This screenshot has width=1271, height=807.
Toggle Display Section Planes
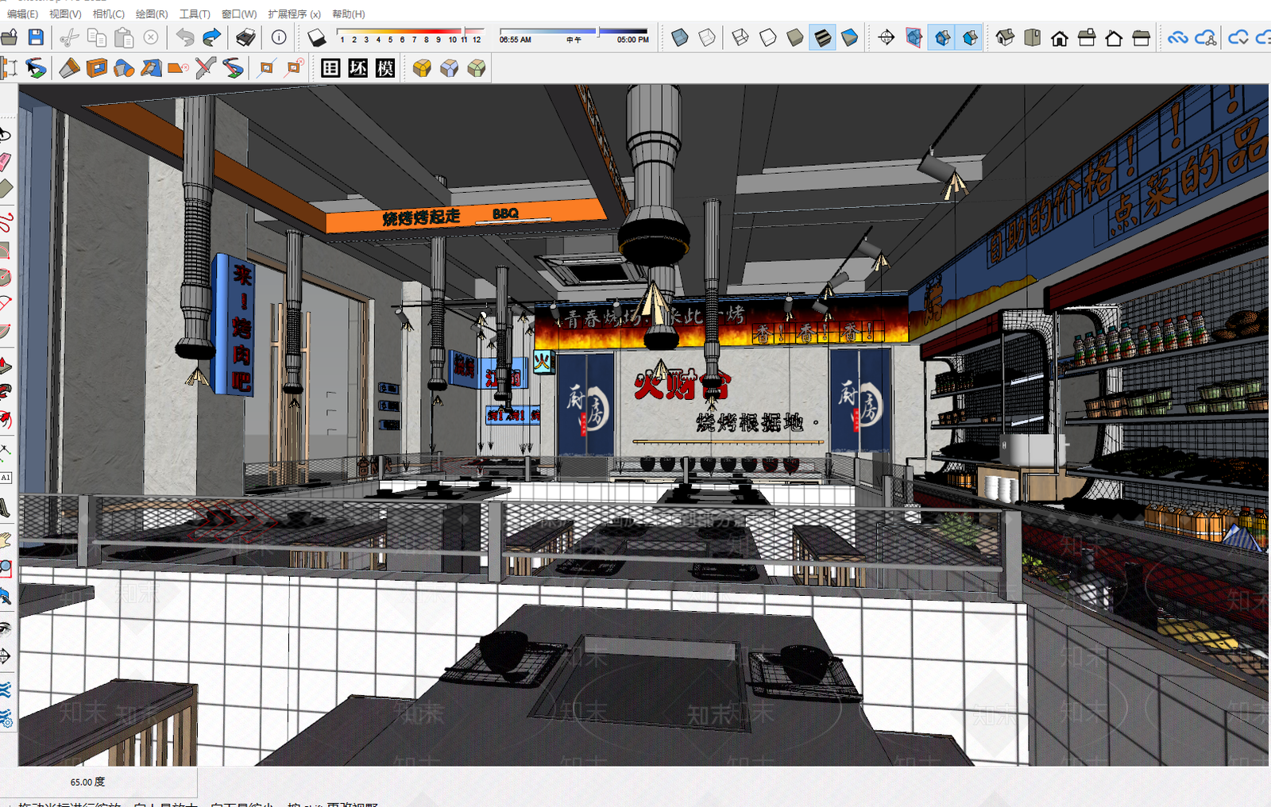(x=914, y=37)
